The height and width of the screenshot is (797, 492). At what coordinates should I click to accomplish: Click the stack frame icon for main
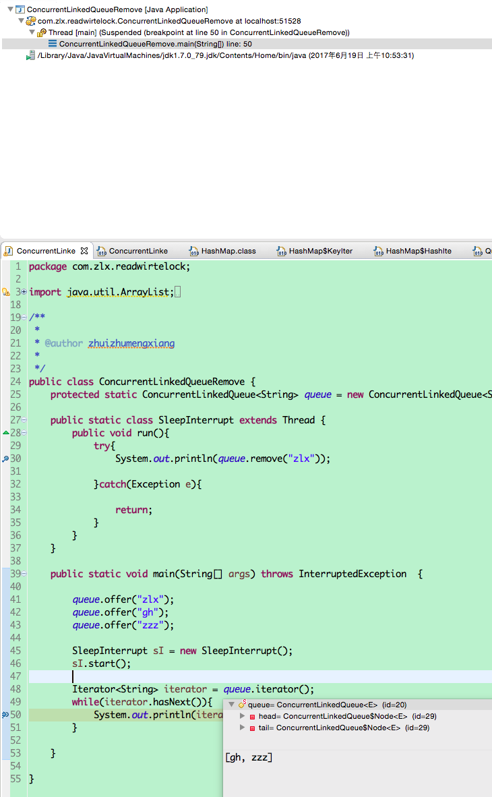(53, 44)
